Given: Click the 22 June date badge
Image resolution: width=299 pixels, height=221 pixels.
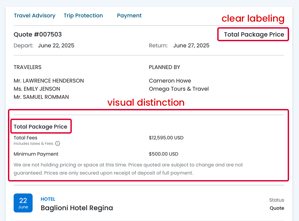Looking at the screenshot, I should click(23, 203).
